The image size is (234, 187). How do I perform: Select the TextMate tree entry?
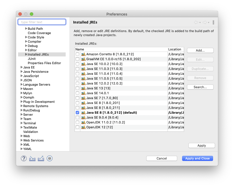[x=30, y=127]
